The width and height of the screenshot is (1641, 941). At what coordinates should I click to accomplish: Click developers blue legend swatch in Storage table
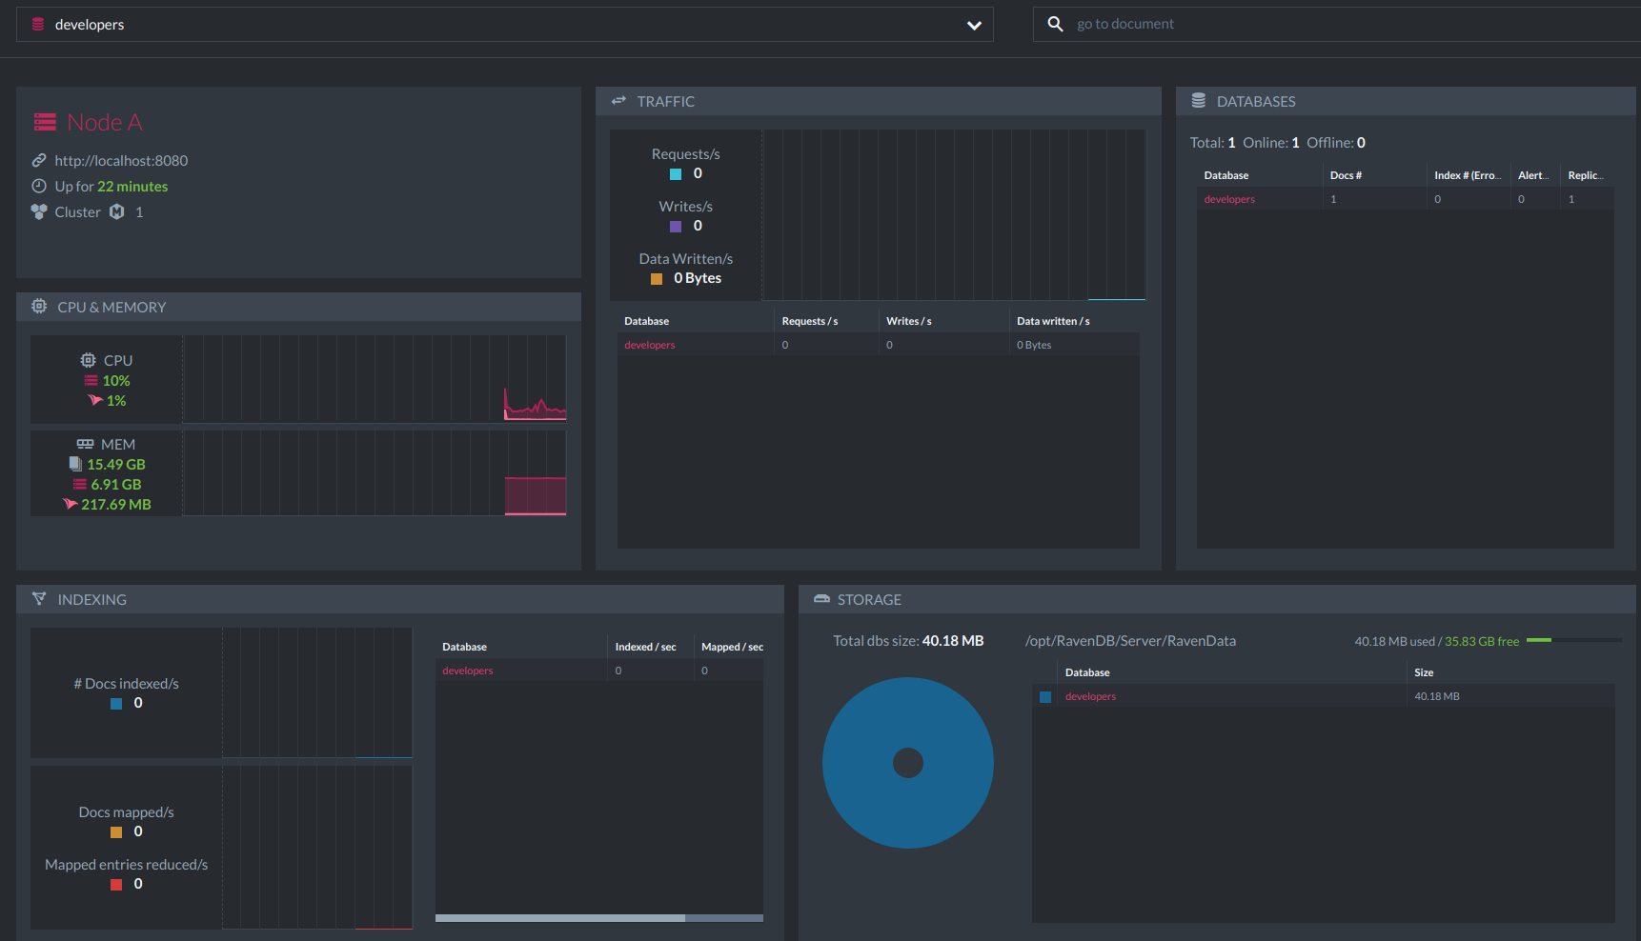pos(1045,697)
